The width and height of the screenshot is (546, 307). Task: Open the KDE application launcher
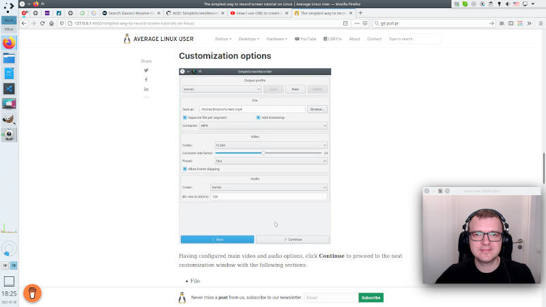click(x=9, y=7)
